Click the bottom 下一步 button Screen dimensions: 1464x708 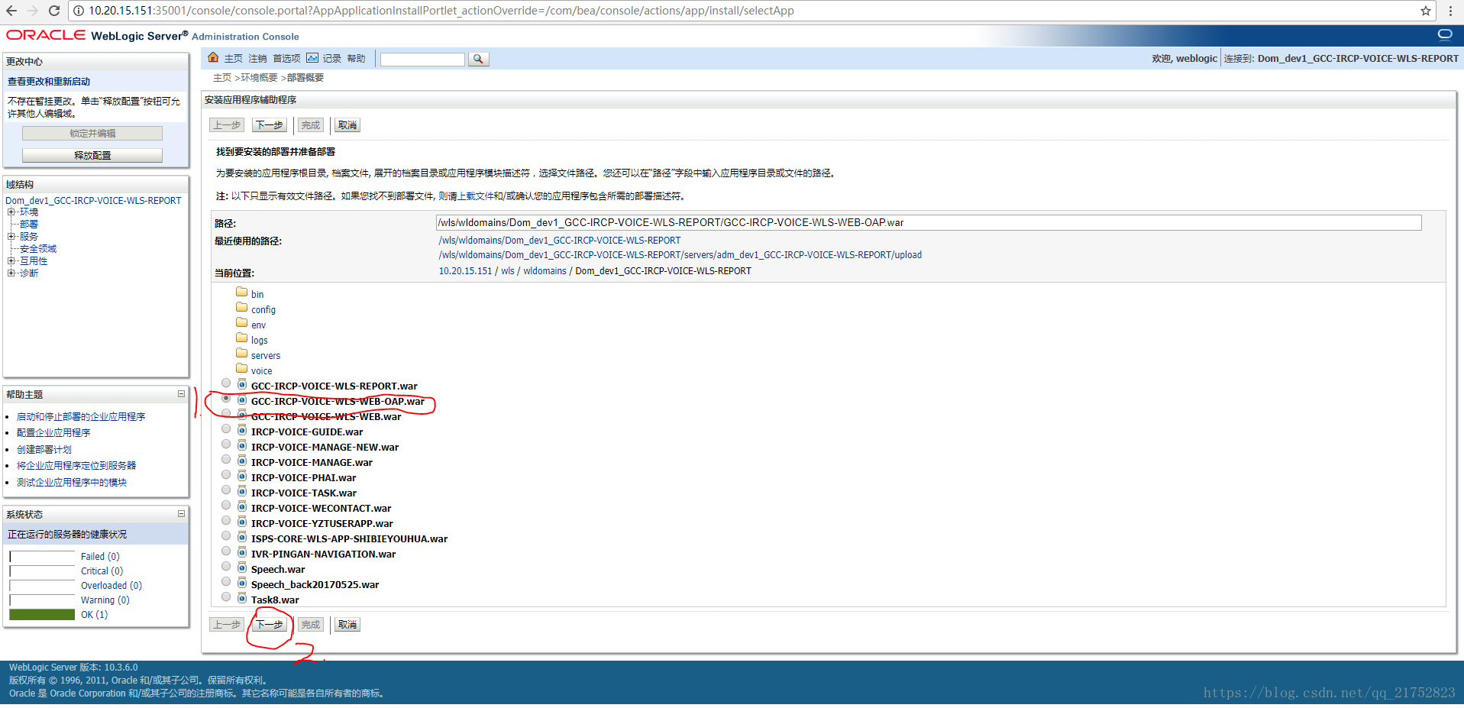coord(270,625)
